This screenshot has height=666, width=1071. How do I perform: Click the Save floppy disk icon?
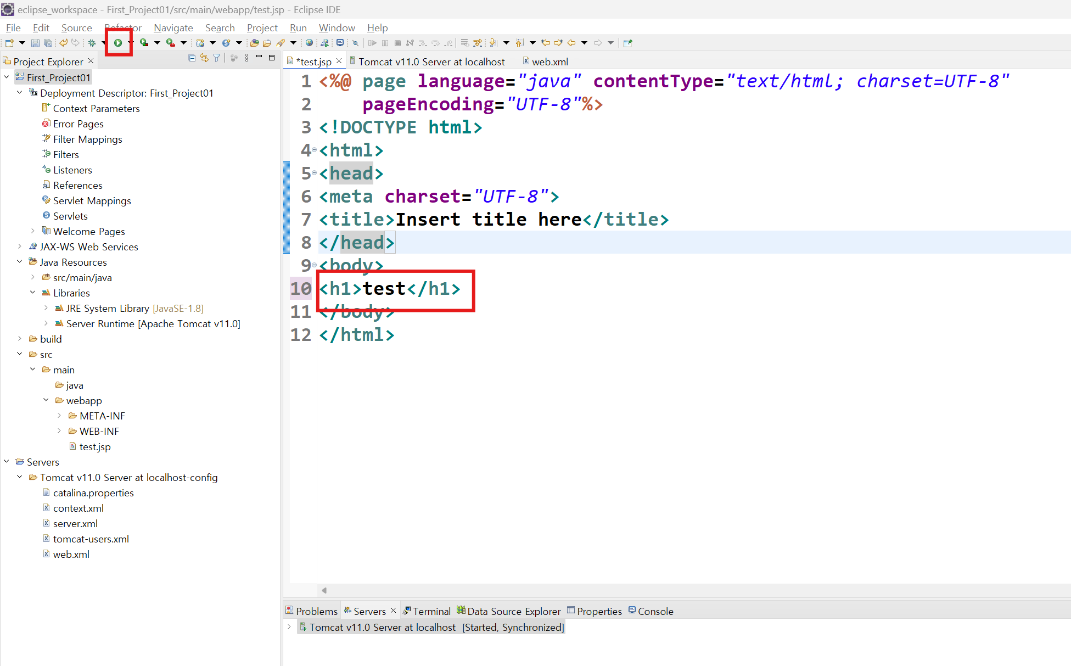pos(35,43)
